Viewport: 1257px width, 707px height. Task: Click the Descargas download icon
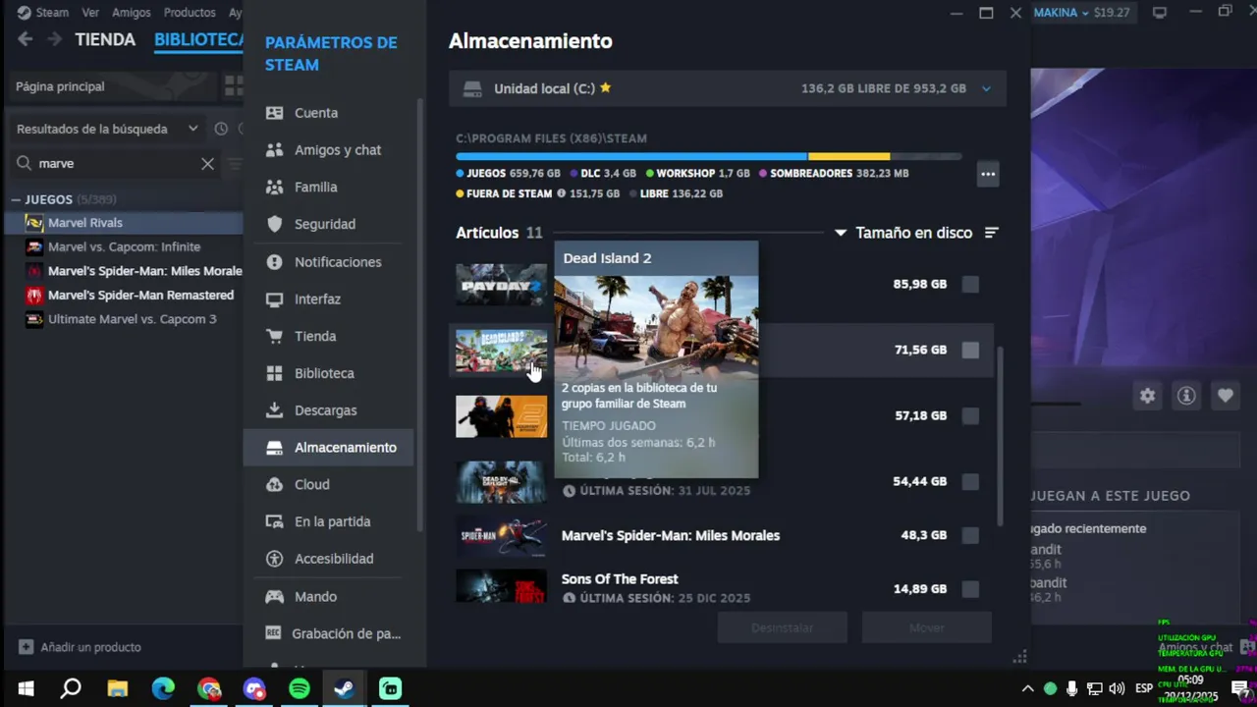(275, 410)
